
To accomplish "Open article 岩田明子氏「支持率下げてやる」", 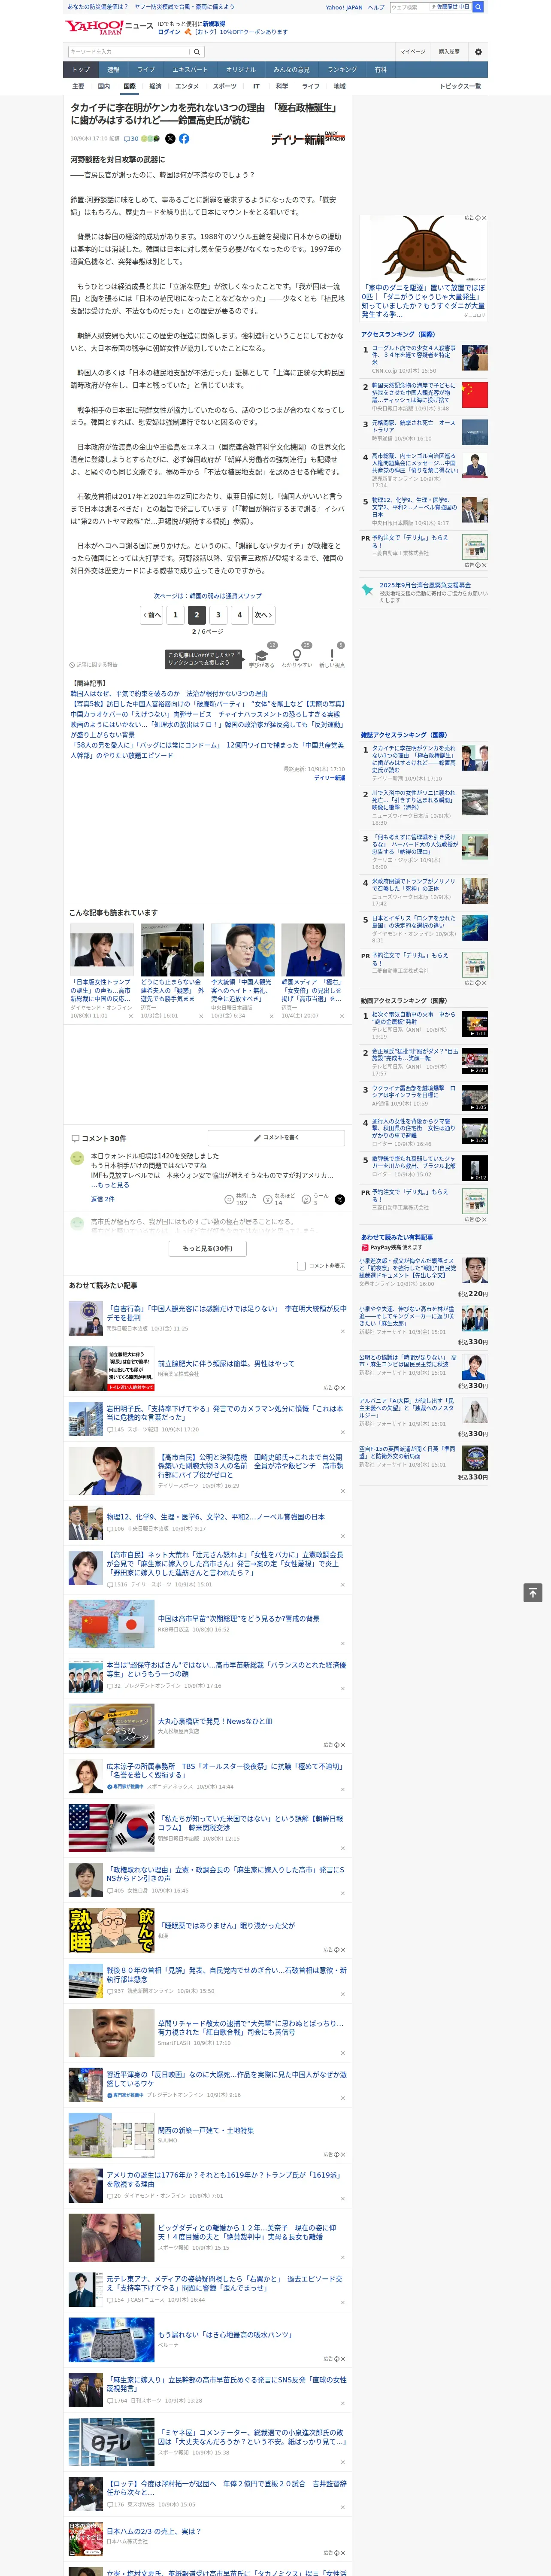I will tap(224, 1413).
